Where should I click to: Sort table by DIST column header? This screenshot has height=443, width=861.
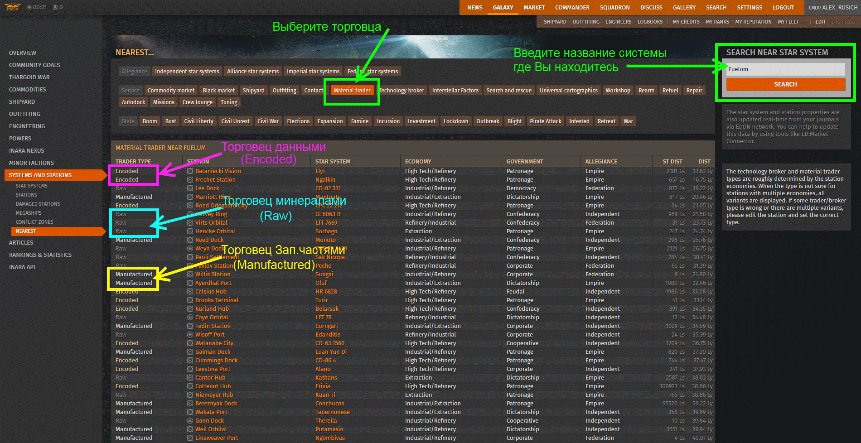coord(704,162)
